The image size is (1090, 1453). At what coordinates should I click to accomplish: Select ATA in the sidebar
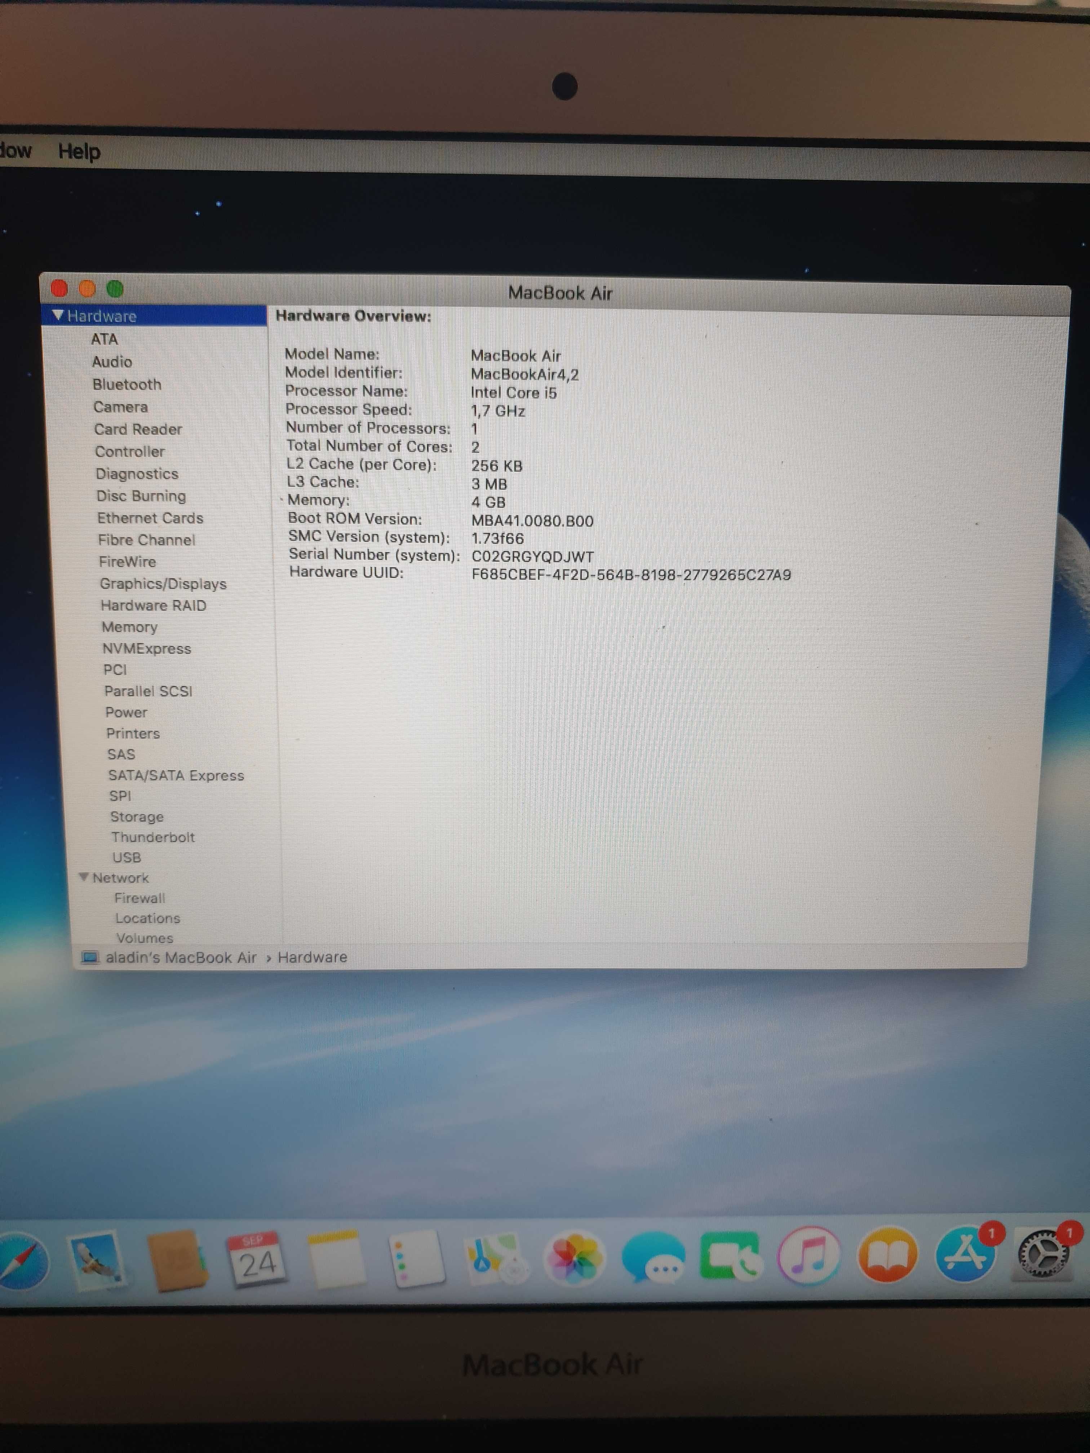[105, 339]
